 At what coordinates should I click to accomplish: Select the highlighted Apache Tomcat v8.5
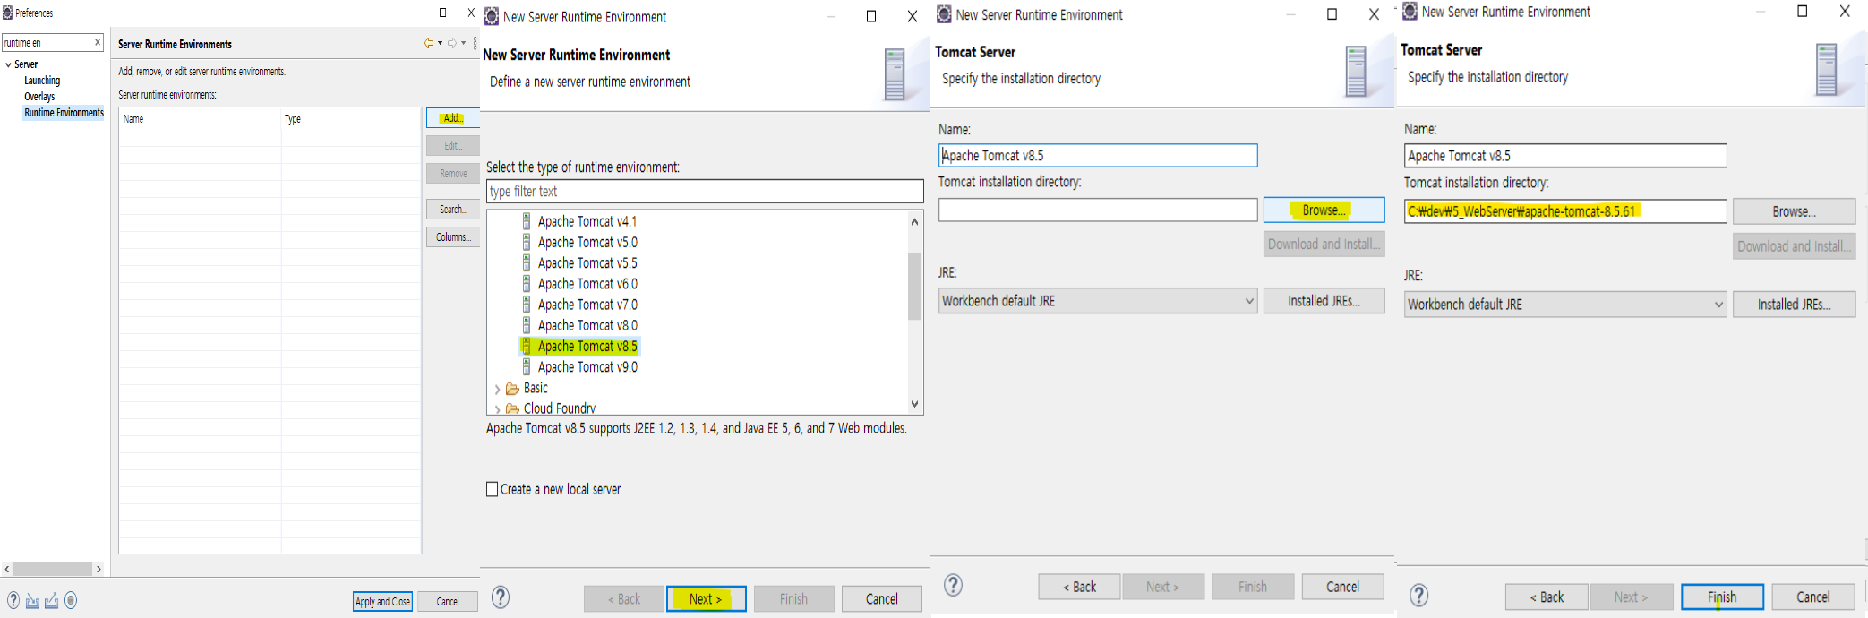(x=587, y=346)
